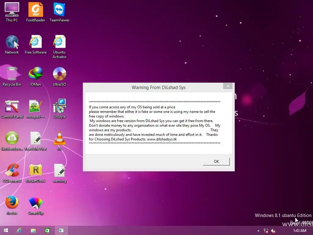The image size is (313, 235).
Task: Click the active warning dialog taskbar button
Action: (61, 230)
